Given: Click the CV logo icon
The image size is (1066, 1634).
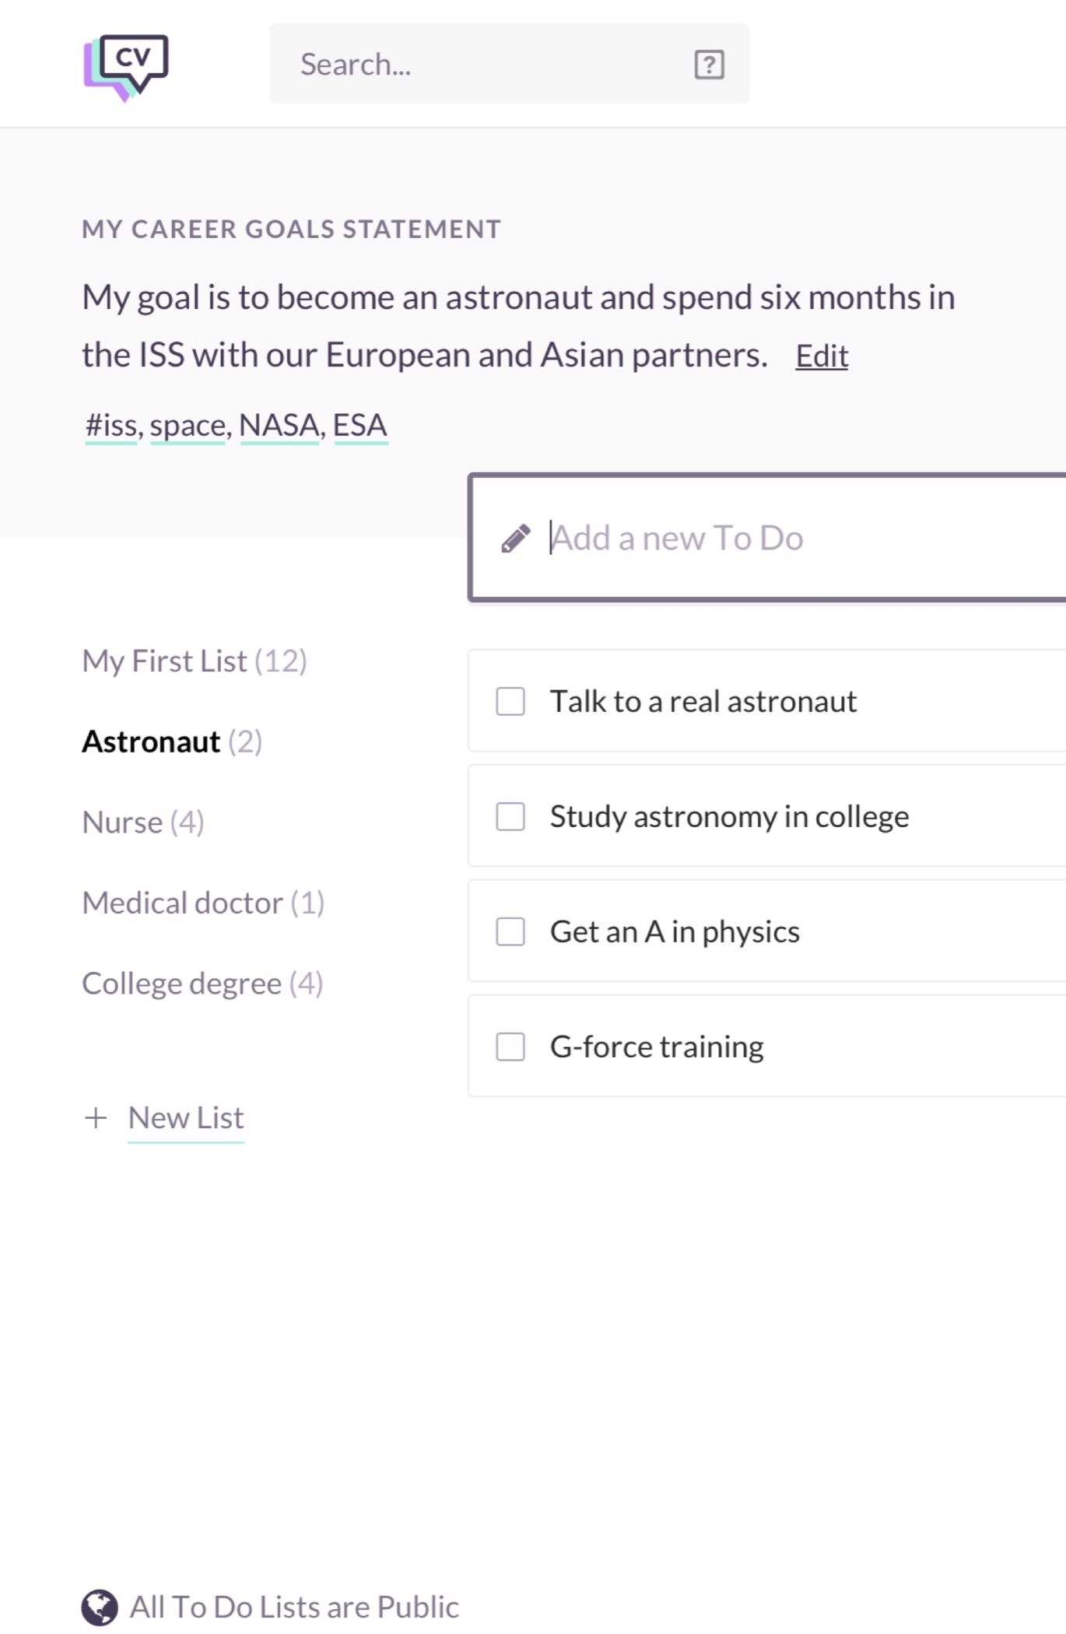Looking at the screenshot, I should [x=126, y=66].
